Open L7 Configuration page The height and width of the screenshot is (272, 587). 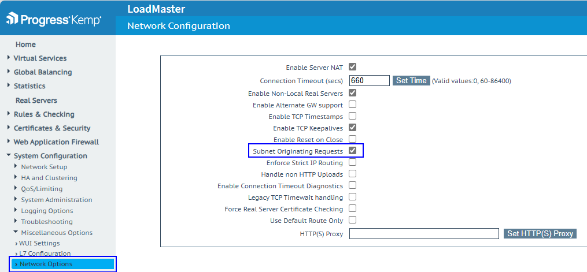[x=45, y=254]
